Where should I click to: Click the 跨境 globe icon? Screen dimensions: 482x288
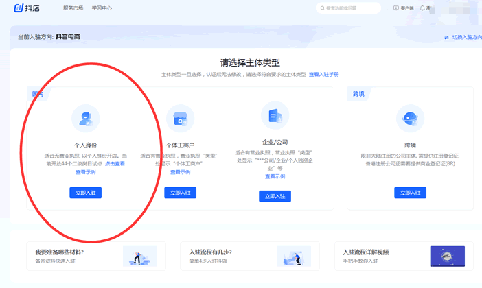(410, 119)
